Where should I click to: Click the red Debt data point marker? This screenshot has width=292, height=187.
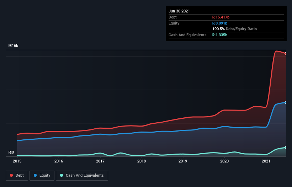point(286,54)
